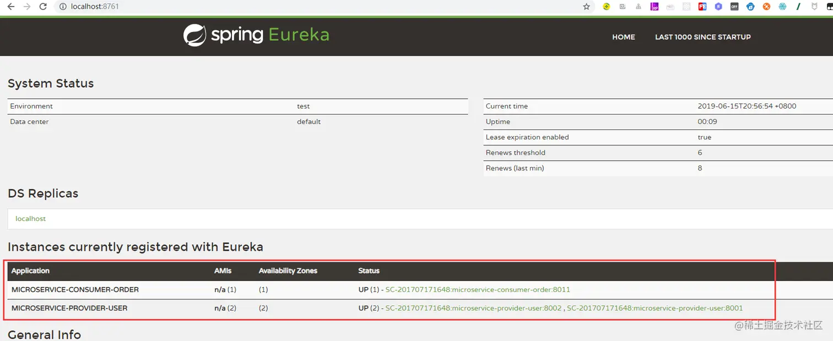Select the Renews threshold value 6

(700, 153)
